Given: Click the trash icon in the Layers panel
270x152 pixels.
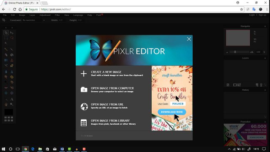Looking at the screenshot, I should click(x=261, y=85).
